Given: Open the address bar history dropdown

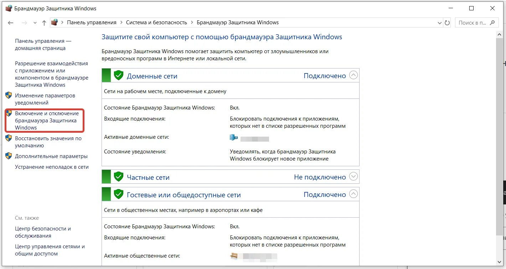Looking at the screenshot, I should (x=439, y=22).
